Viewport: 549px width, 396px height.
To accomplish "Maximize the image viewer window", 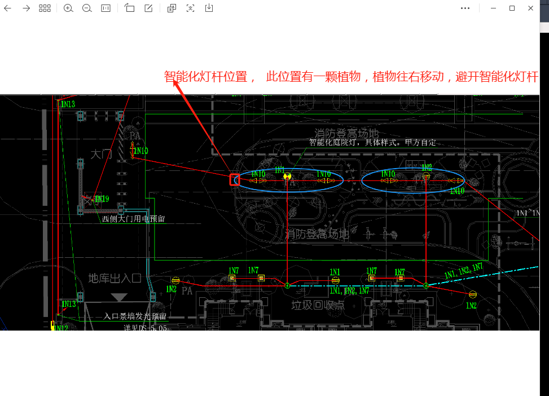I will pyautogui.click(x=512, y=8).
